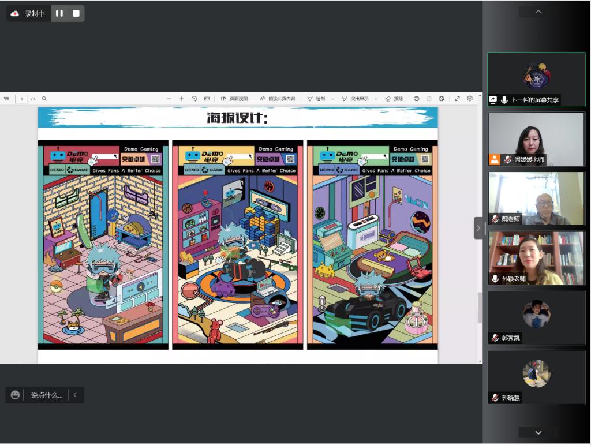Click the scroll down arrow of PDF viewer

(480, 361)
